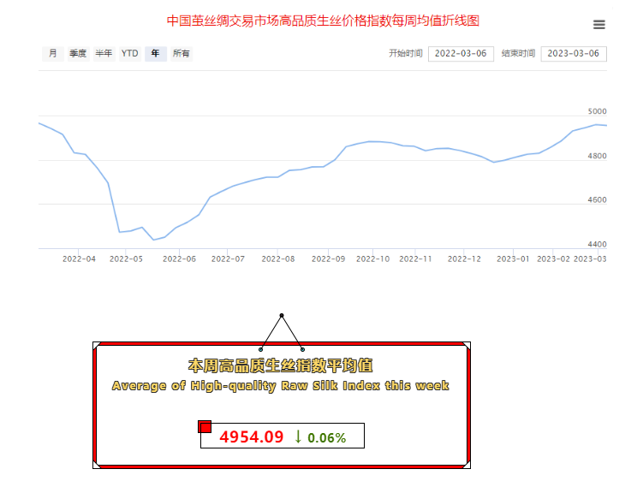Select the 月 range option
637x481 pixels.
coord(53,54)
